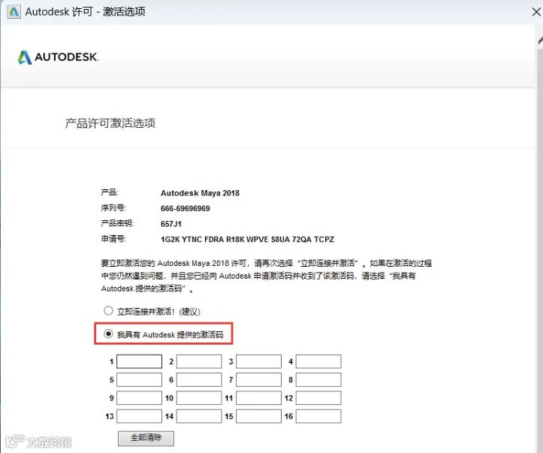Viewport: 543px width, 453px height.
Task: Click activation code field 2
Action: point(199,361)
